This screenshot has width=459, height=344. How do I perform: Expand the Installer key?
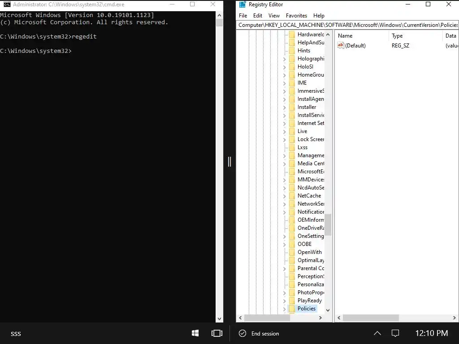[x=284, y=107]
